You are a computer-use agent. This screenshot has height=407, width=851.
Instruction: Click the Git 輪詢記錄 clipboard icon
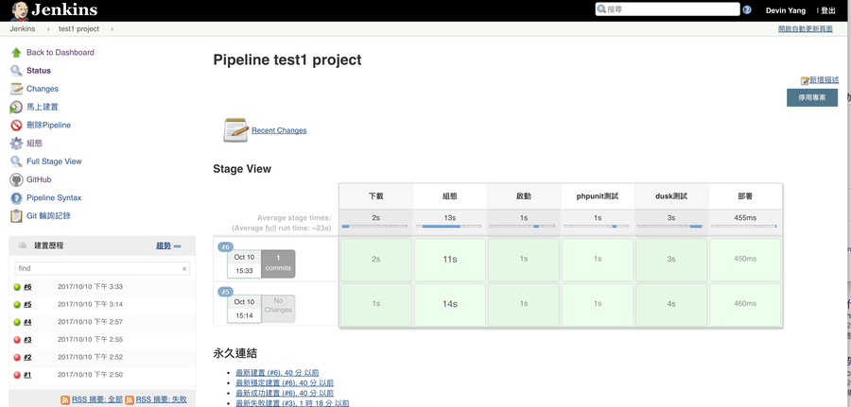pyautogui.click(x=16, y=215)
